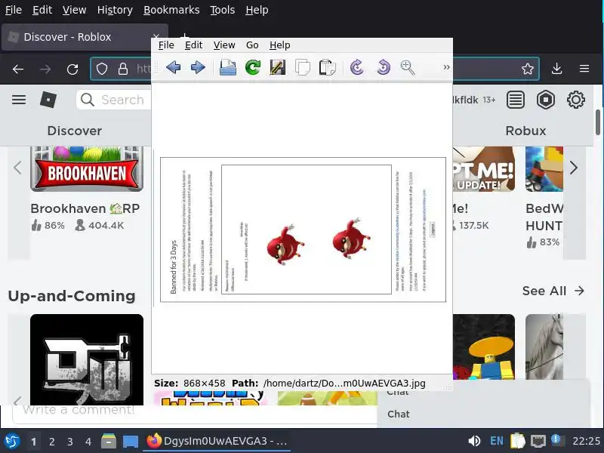Click network connection tray icon
Screen dimensions: 604x453
(x=538, y=441)
